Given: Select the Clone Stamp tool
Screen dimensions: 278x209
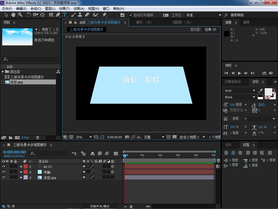Looking at the screenshot, I should coord(80,15).
